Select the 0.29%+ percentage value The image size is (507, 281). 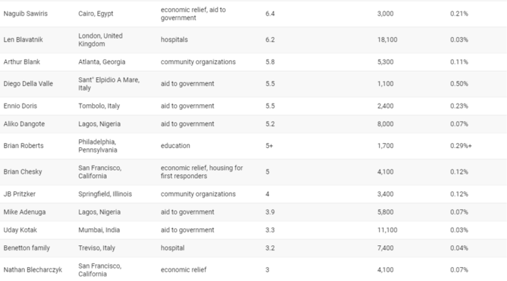(x=460, y=146)
